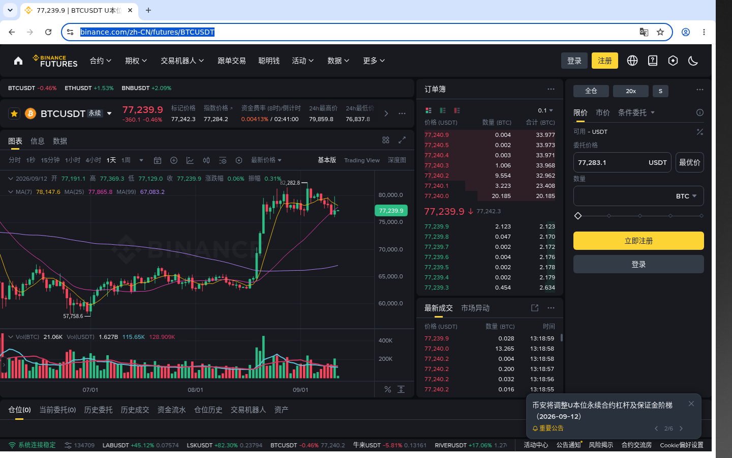Open the order panel more options menu

point(700,90)
